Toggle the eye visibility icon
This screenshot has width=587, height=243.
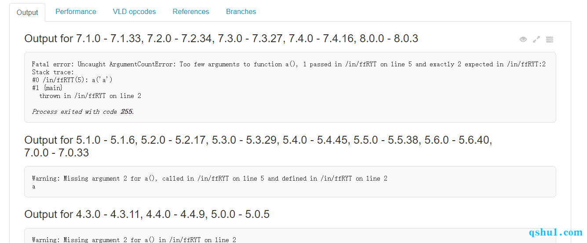[523, 40]
